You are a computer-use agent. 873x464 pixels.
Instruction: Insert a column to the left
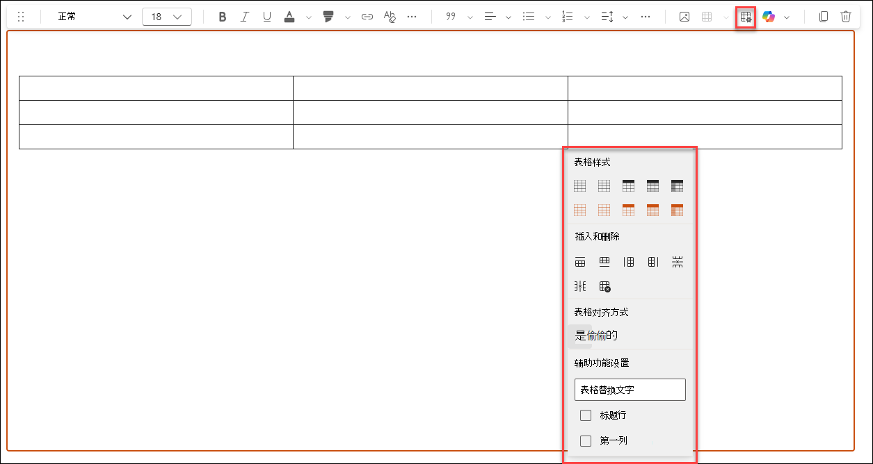629,262
